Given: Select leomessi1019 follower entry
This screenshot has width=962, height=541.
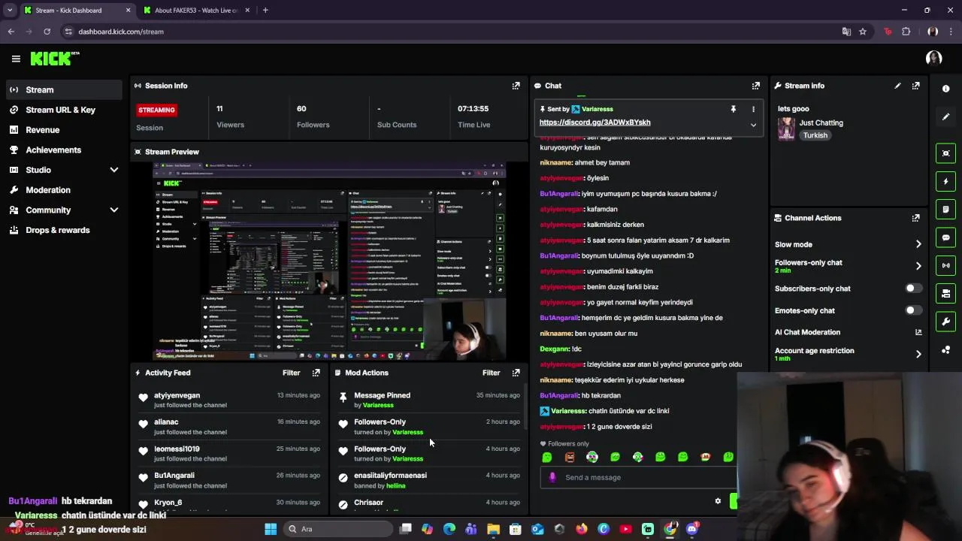Looking at the screenshot, I should [x=177, y=449].
